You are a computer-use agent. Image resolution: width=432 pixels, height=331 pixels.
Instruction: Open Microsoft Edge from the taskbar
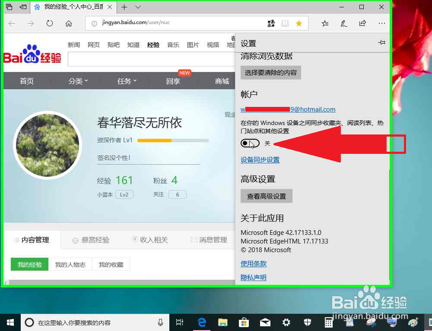coord(201,322)
